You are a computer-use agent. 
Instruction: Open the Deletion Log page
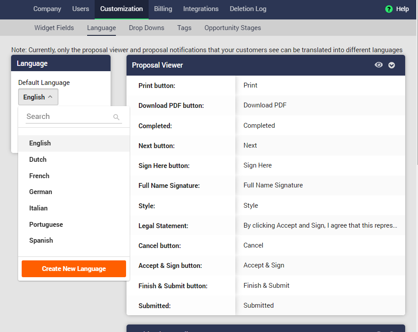click(248, 9)
